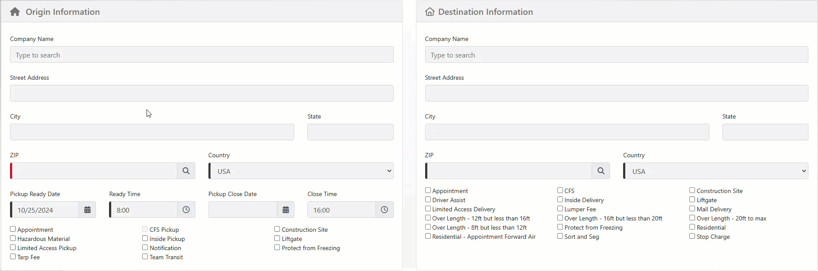The width and height of the screenshot is (818, 271).
Task: Click the Close Time clock icon
Action: coord(384,210)
